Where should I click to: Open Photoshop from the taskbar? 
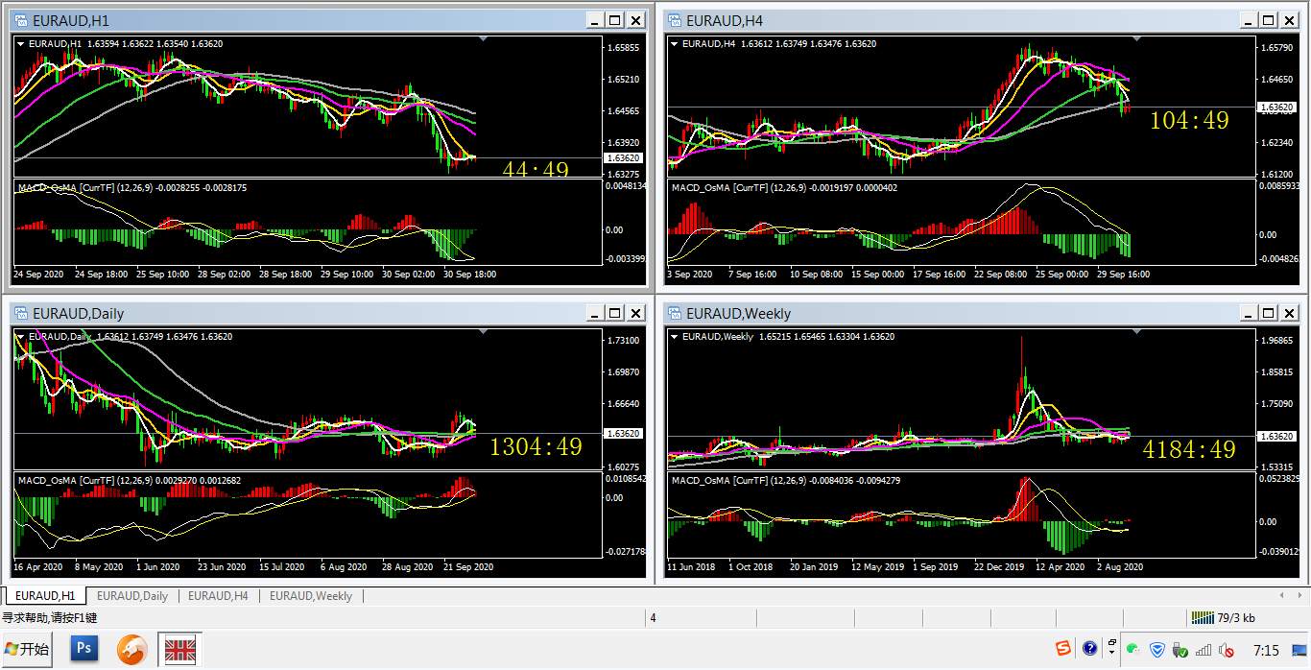[84, 650]
